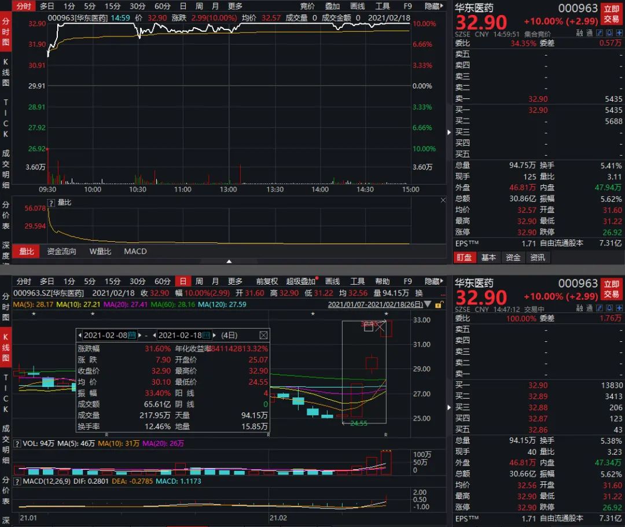The height and width of the screenshot is (527, 625).
Task: Step start date 2021-02-08 backward
Action: pyautogui.click(x=80, y=336)
